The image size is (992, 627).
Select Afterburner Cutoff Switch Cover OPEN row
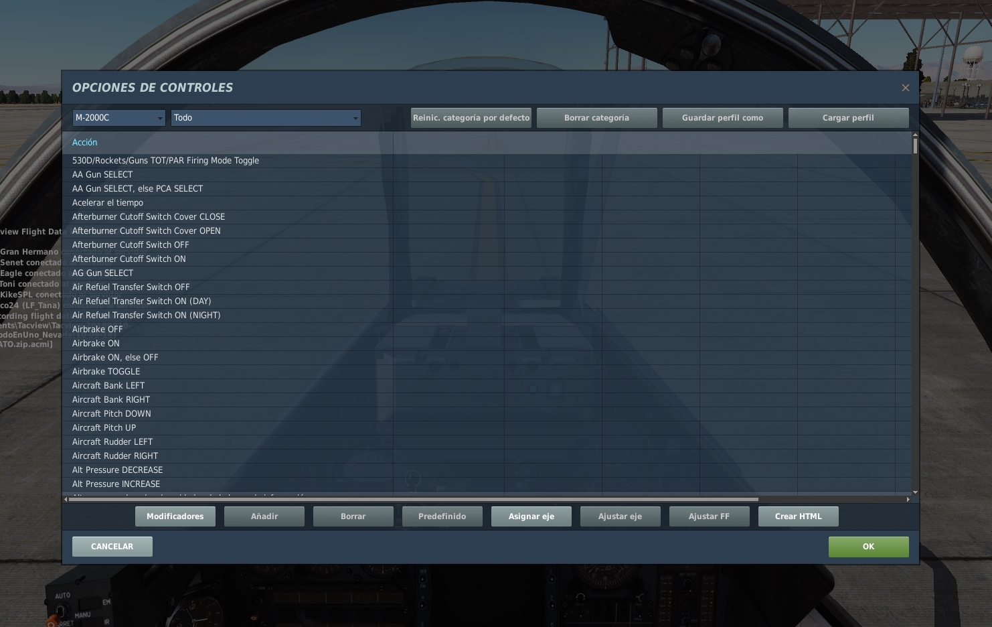click(x=487, y=231)
